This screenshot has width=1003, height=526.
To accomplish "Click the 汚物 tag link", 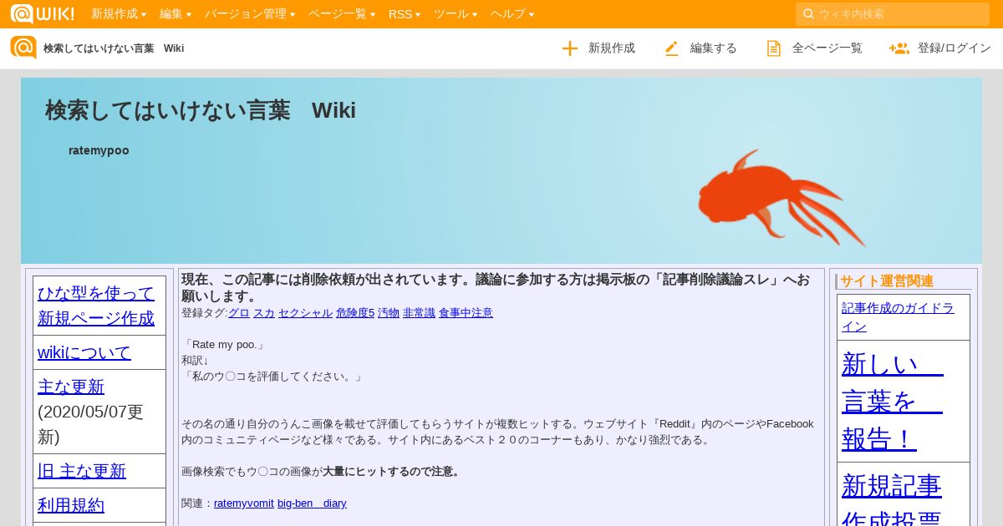I will click(x=389, y=313).
